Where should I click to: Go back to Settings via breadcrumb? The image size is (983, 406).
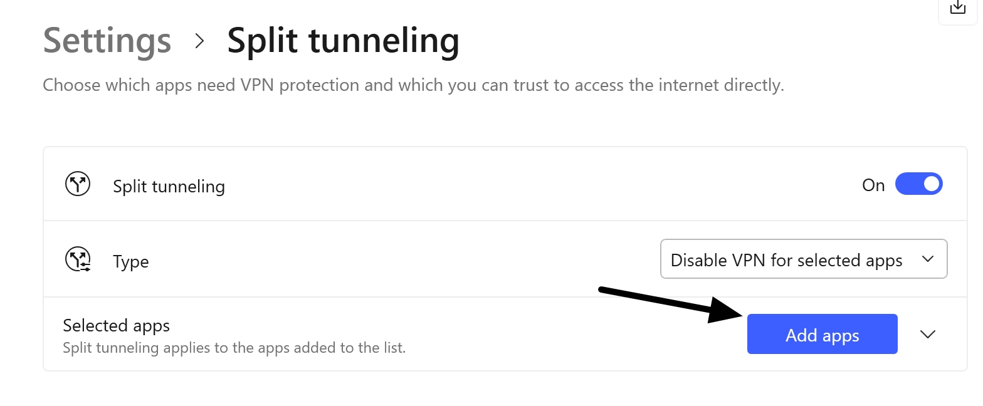(x=107, y=40)
